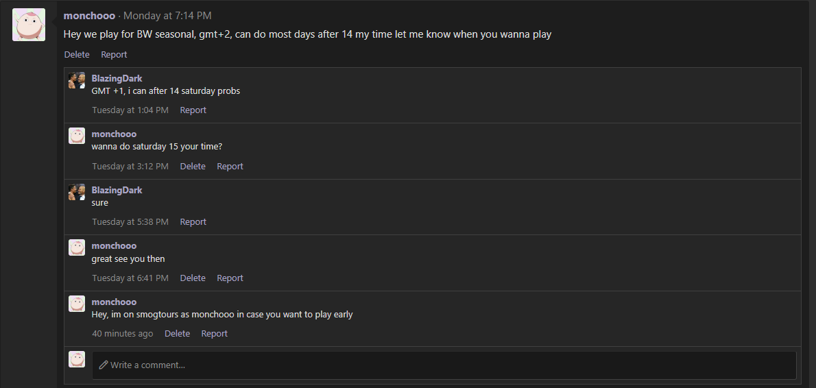The height and width of the screenshot is (388, 816).
Task: Focus the 'Write a comment...' field
Action: pyautogui.click(x=444, y=365)
